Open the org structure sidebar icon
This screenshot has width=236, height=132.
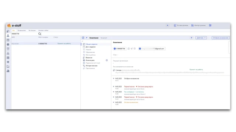click(8, 53)
